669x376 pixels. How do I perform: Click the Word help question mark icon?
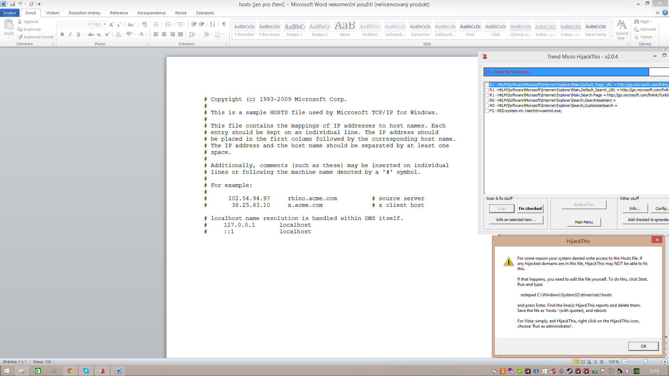pos(665,13)
